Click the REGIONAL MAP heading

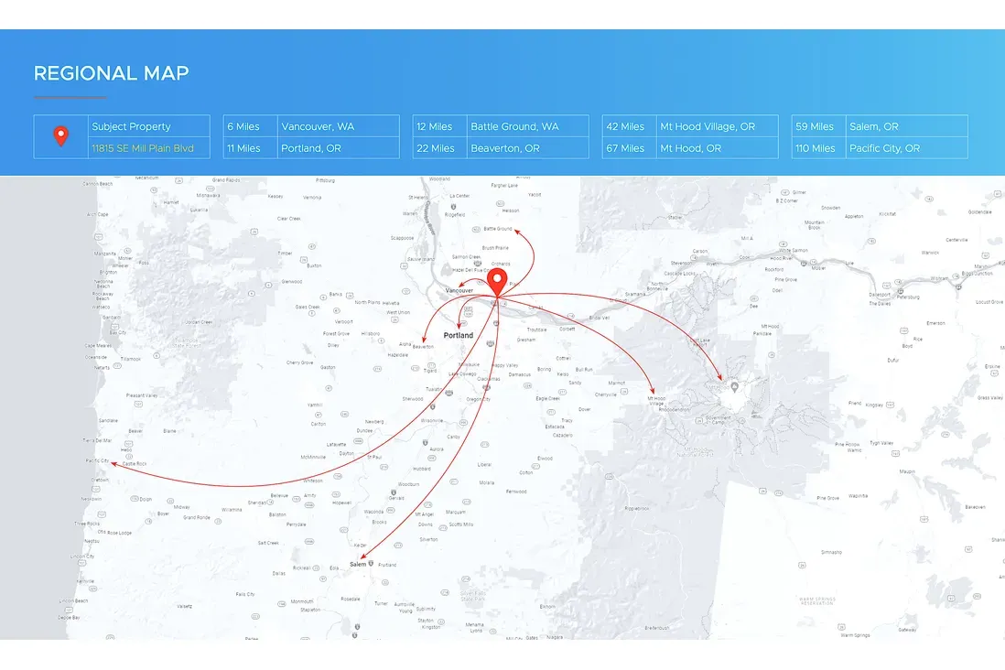[111, 73]
